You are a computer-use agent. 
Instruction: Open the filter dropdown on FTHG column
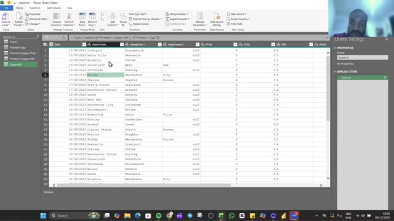(235, 44)
